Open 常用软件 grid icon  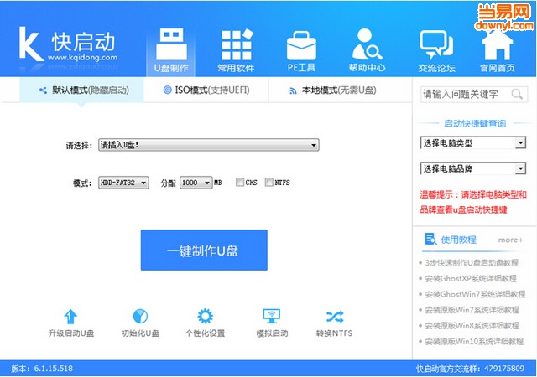(x=237, y=44)
